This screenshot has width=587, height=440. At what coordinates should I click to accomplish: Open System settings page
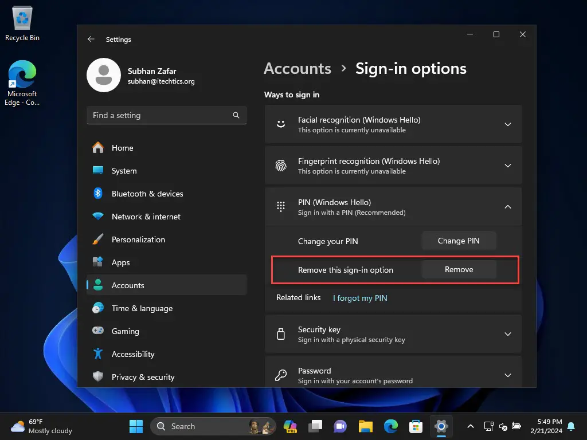tap(167, 171)
